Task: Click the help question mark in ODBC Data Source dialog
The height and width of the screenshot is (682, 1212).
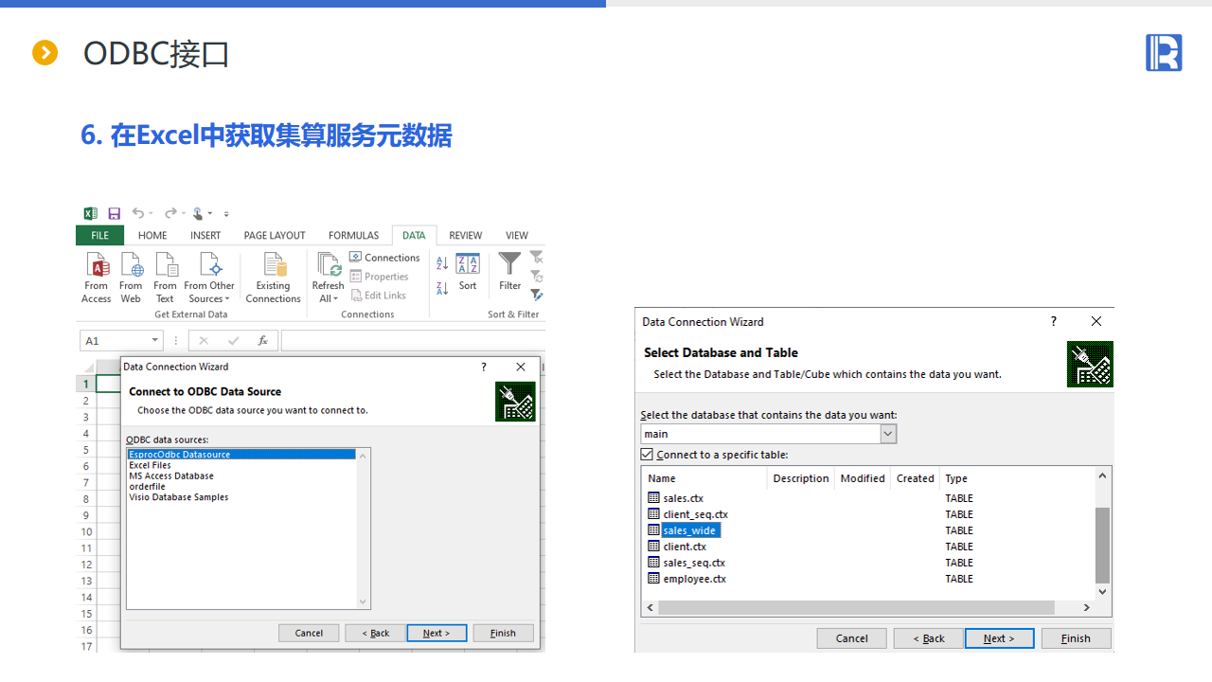Action: [x=484, y=367]
